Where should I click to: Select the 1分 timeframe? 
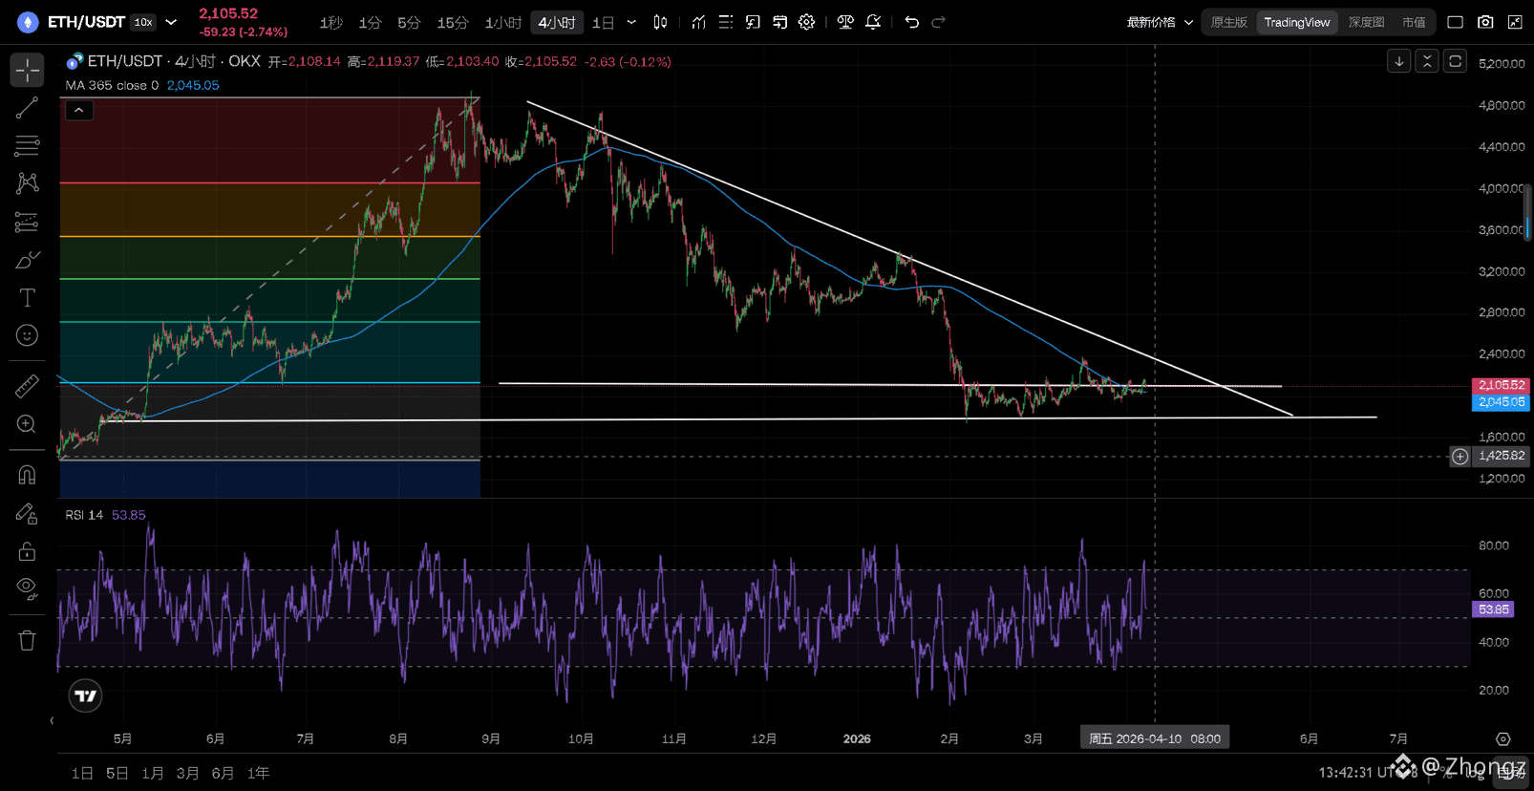tap(370, 22)
